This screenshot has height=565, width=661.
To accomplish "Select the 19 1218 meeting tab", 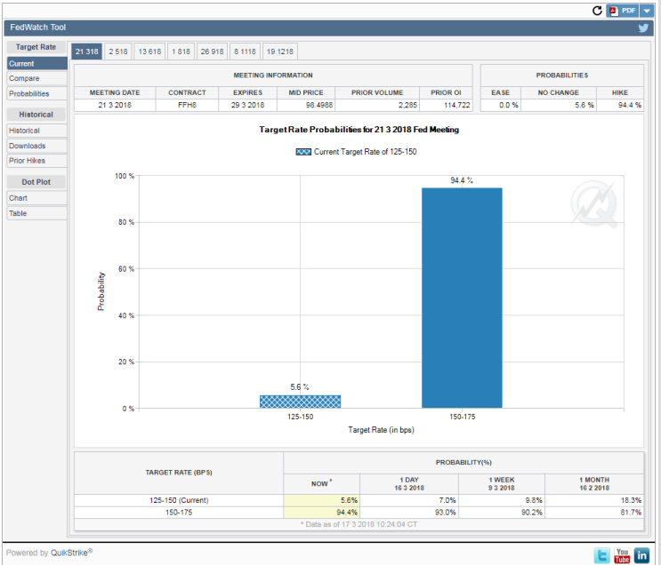I will point(280,52).
